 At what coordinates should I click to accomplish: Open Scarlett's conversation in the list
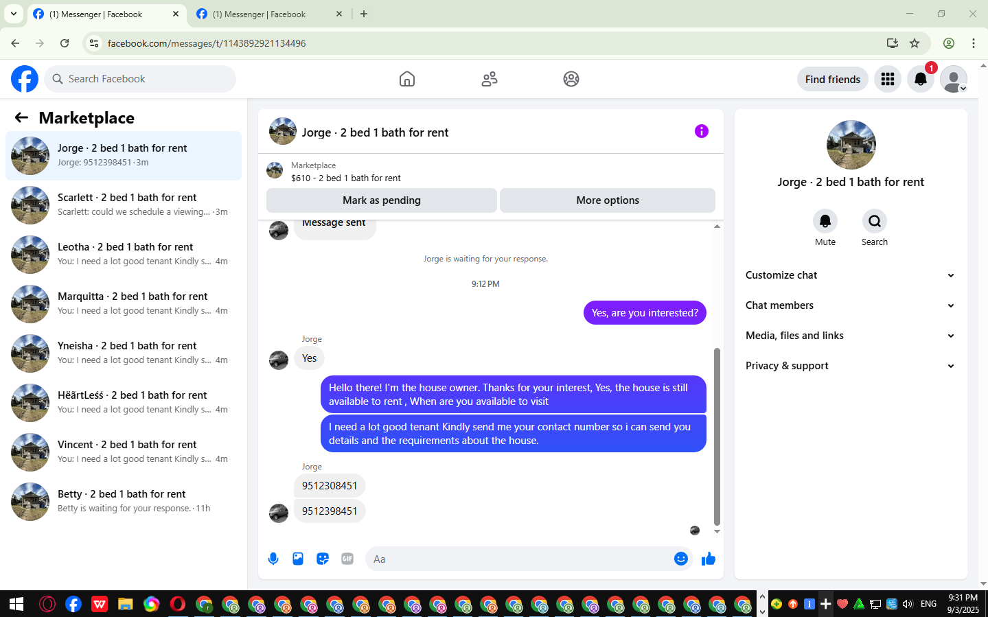(124, 205)
